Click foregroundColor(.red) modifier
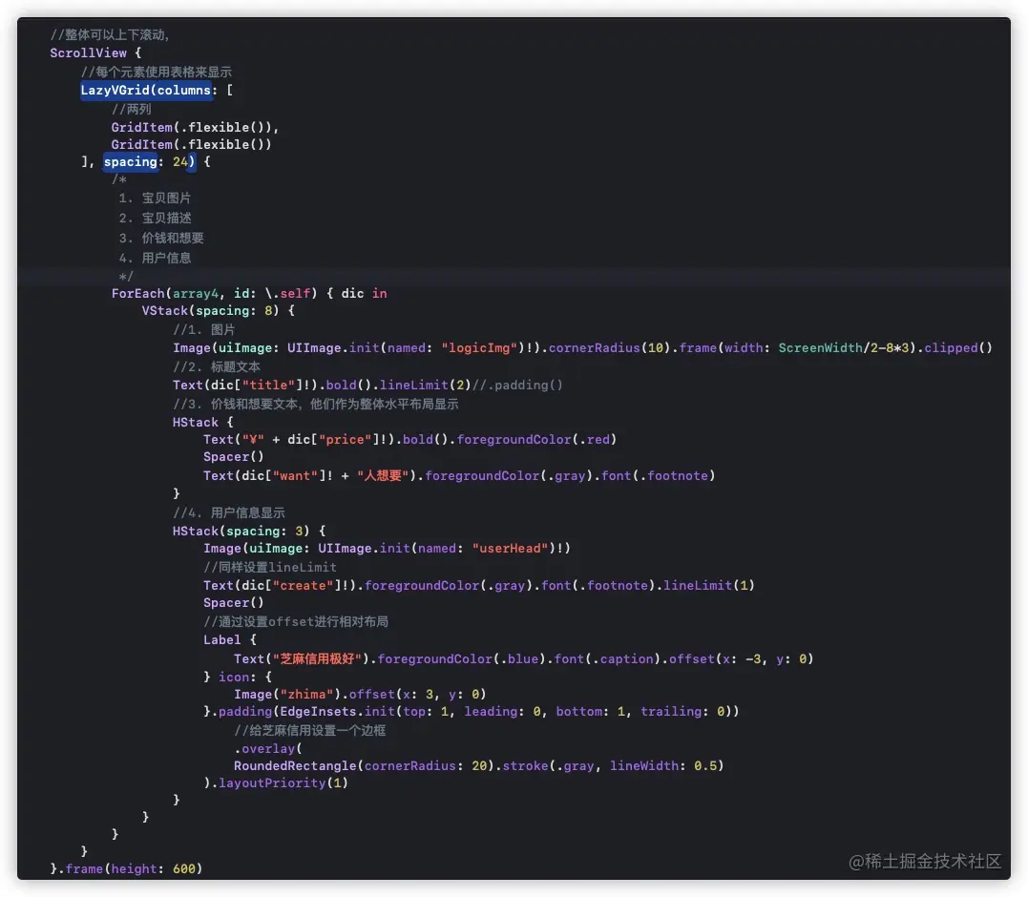 pyautogui.click(x=536, y=440)
